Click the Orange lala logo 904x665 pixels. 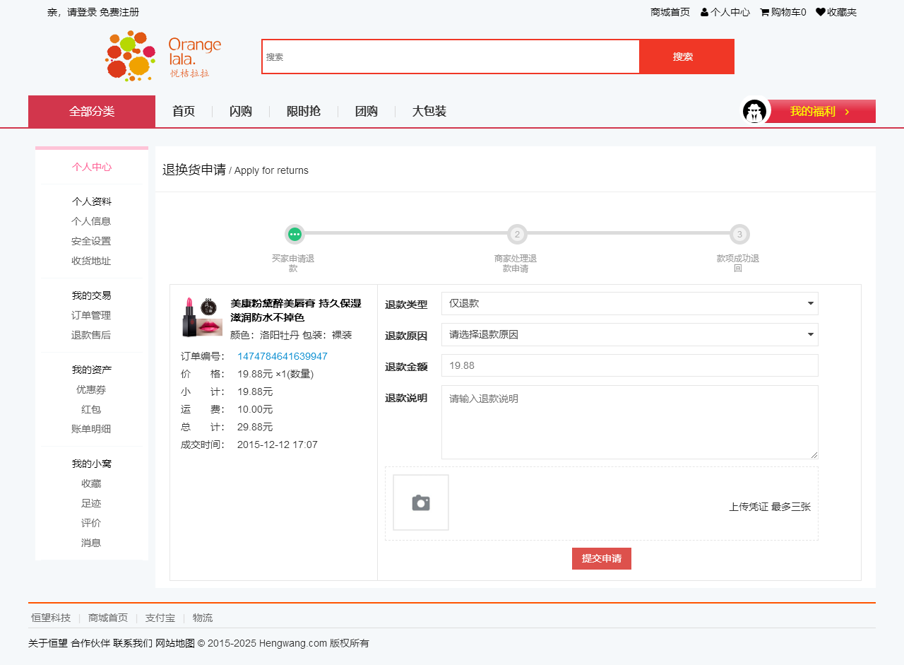tap(163, 56)
